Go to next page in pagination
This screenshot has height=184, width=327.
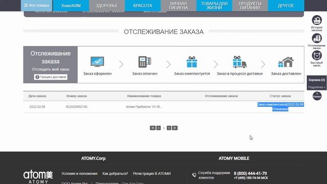[169, 128]
